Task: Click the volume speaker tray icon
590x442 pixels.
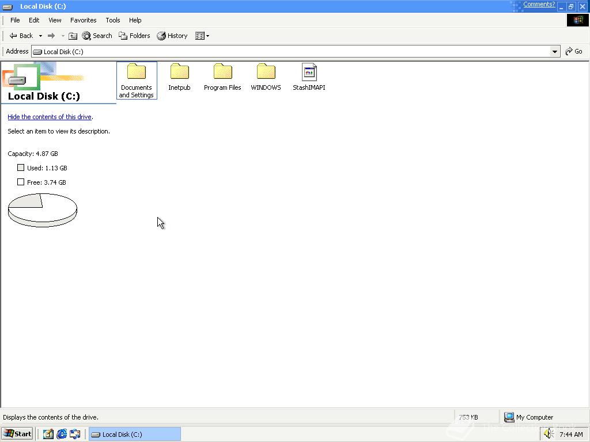Action: click(x=549, y=434)
